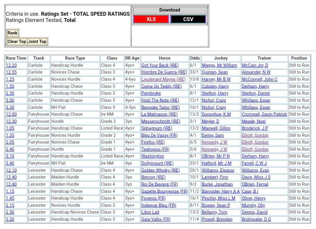316x229 pixels.
Task: Select horse Teahupoo (FR)
Action: tap(155, 149)
